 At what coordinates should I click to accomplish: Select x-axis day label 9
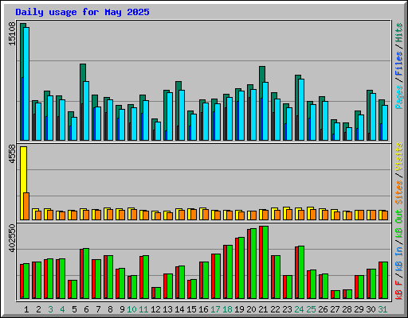pos(122,309)
